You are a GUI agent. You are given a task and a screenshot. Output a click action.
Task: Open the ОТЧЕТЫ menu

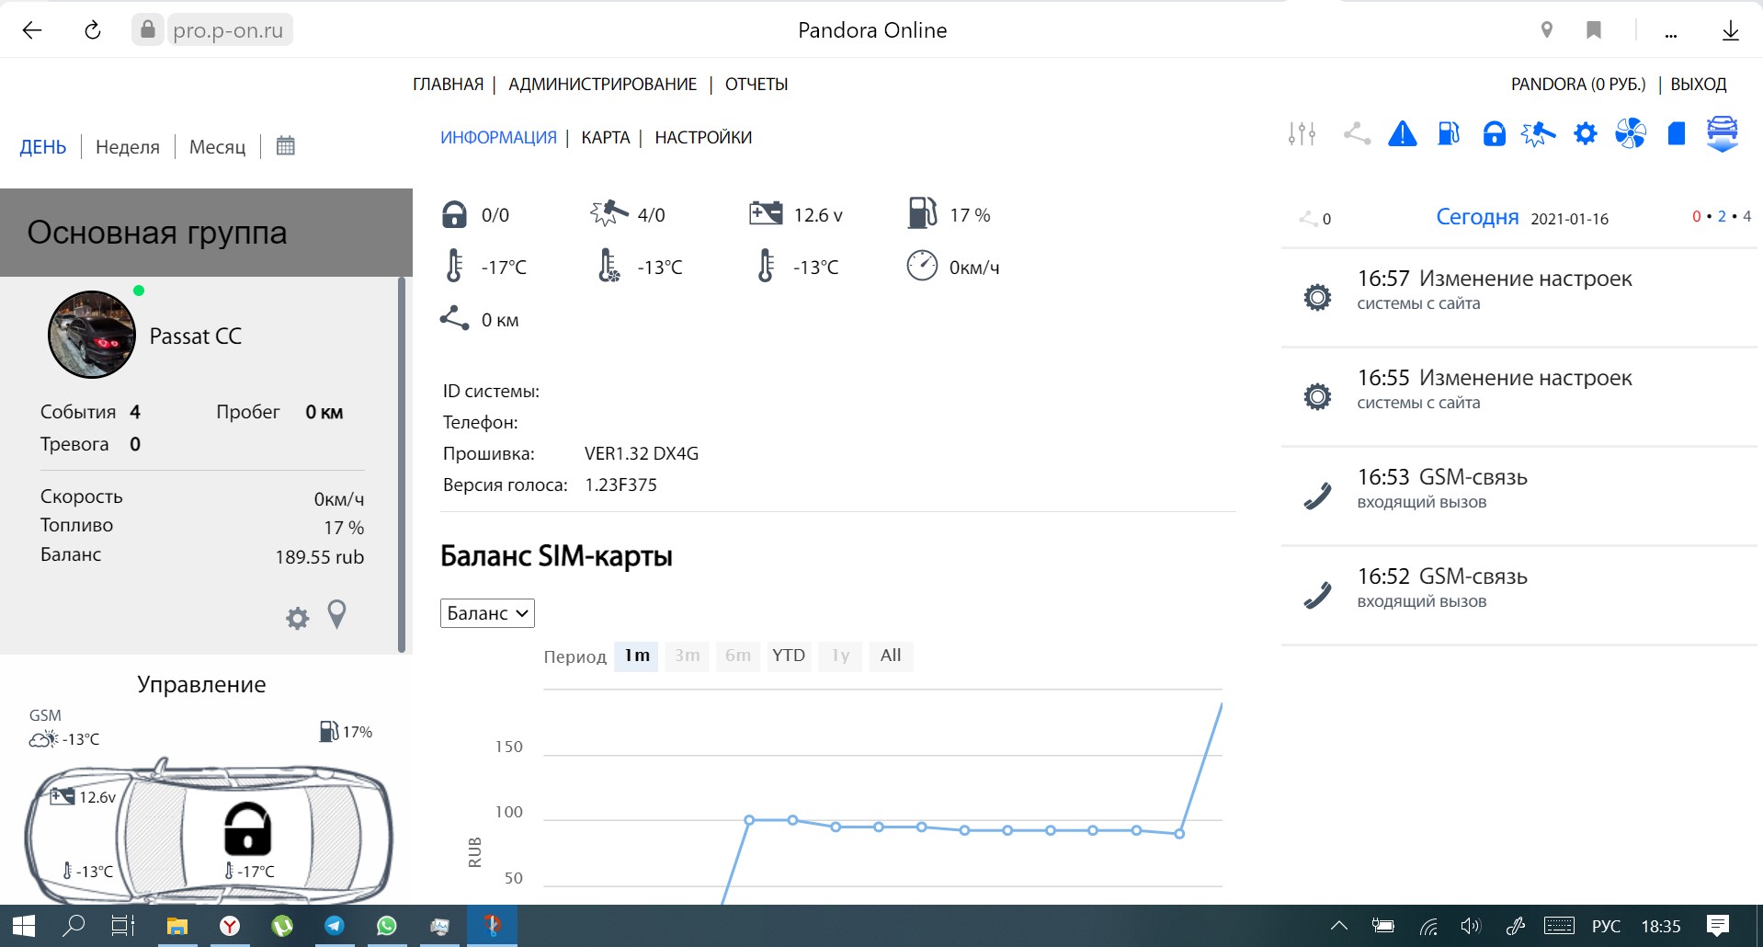click(756, 85)
